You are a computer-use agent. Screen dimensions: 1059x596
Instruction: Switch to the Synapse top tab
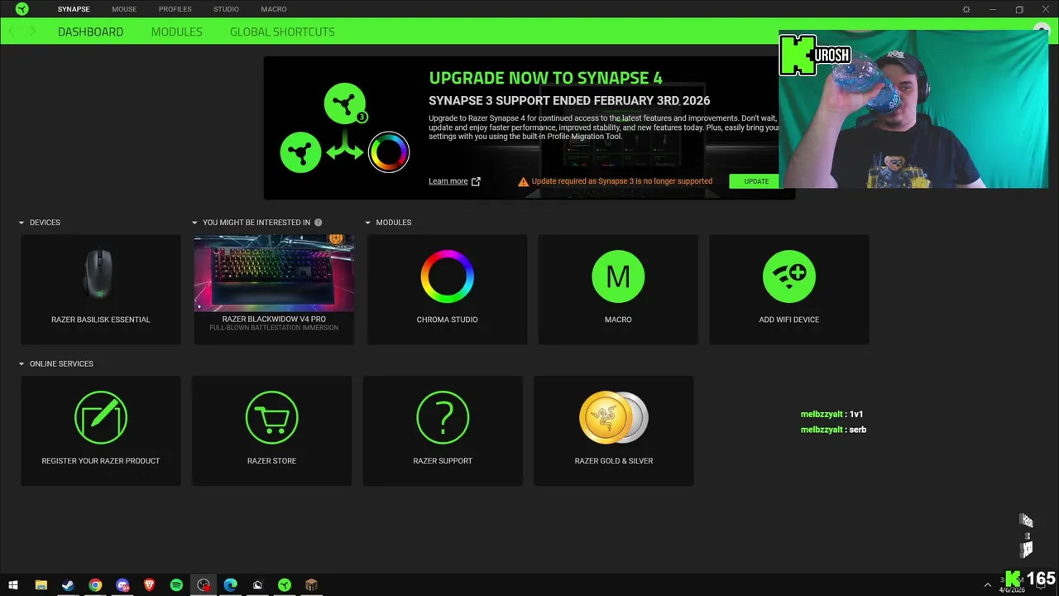coord(74,9)
